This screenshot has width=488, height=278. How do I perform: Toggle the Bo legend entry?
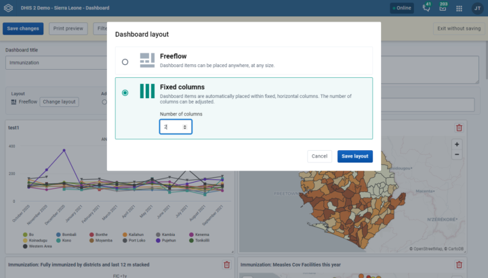28,235
